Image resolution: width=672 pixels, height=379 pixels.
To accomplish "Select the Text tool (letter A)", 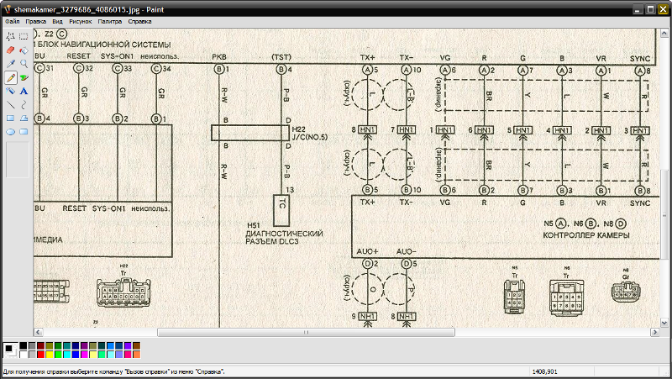I will 24,90.
